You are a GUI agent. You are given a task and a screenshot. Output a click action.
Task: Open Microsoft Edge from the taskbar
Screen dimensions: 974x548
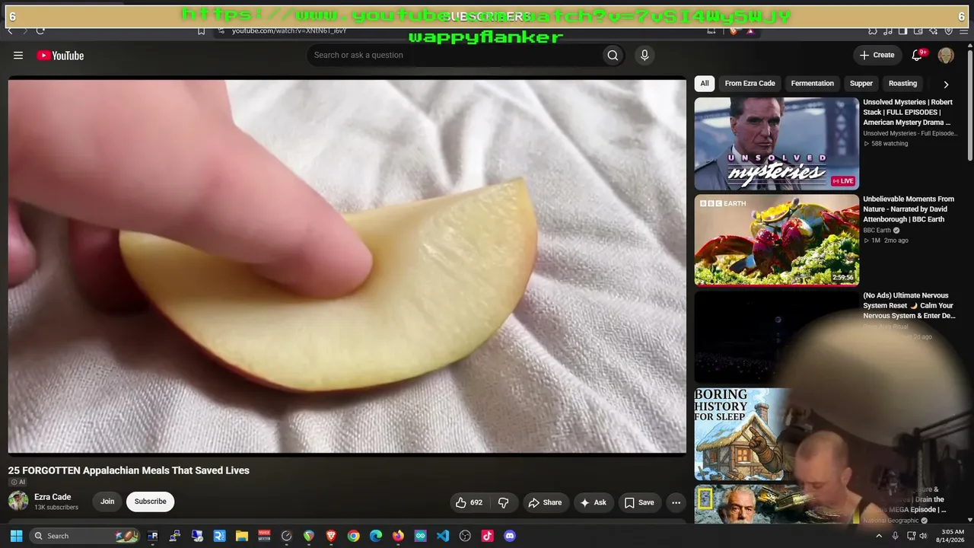tap(376, 536)
